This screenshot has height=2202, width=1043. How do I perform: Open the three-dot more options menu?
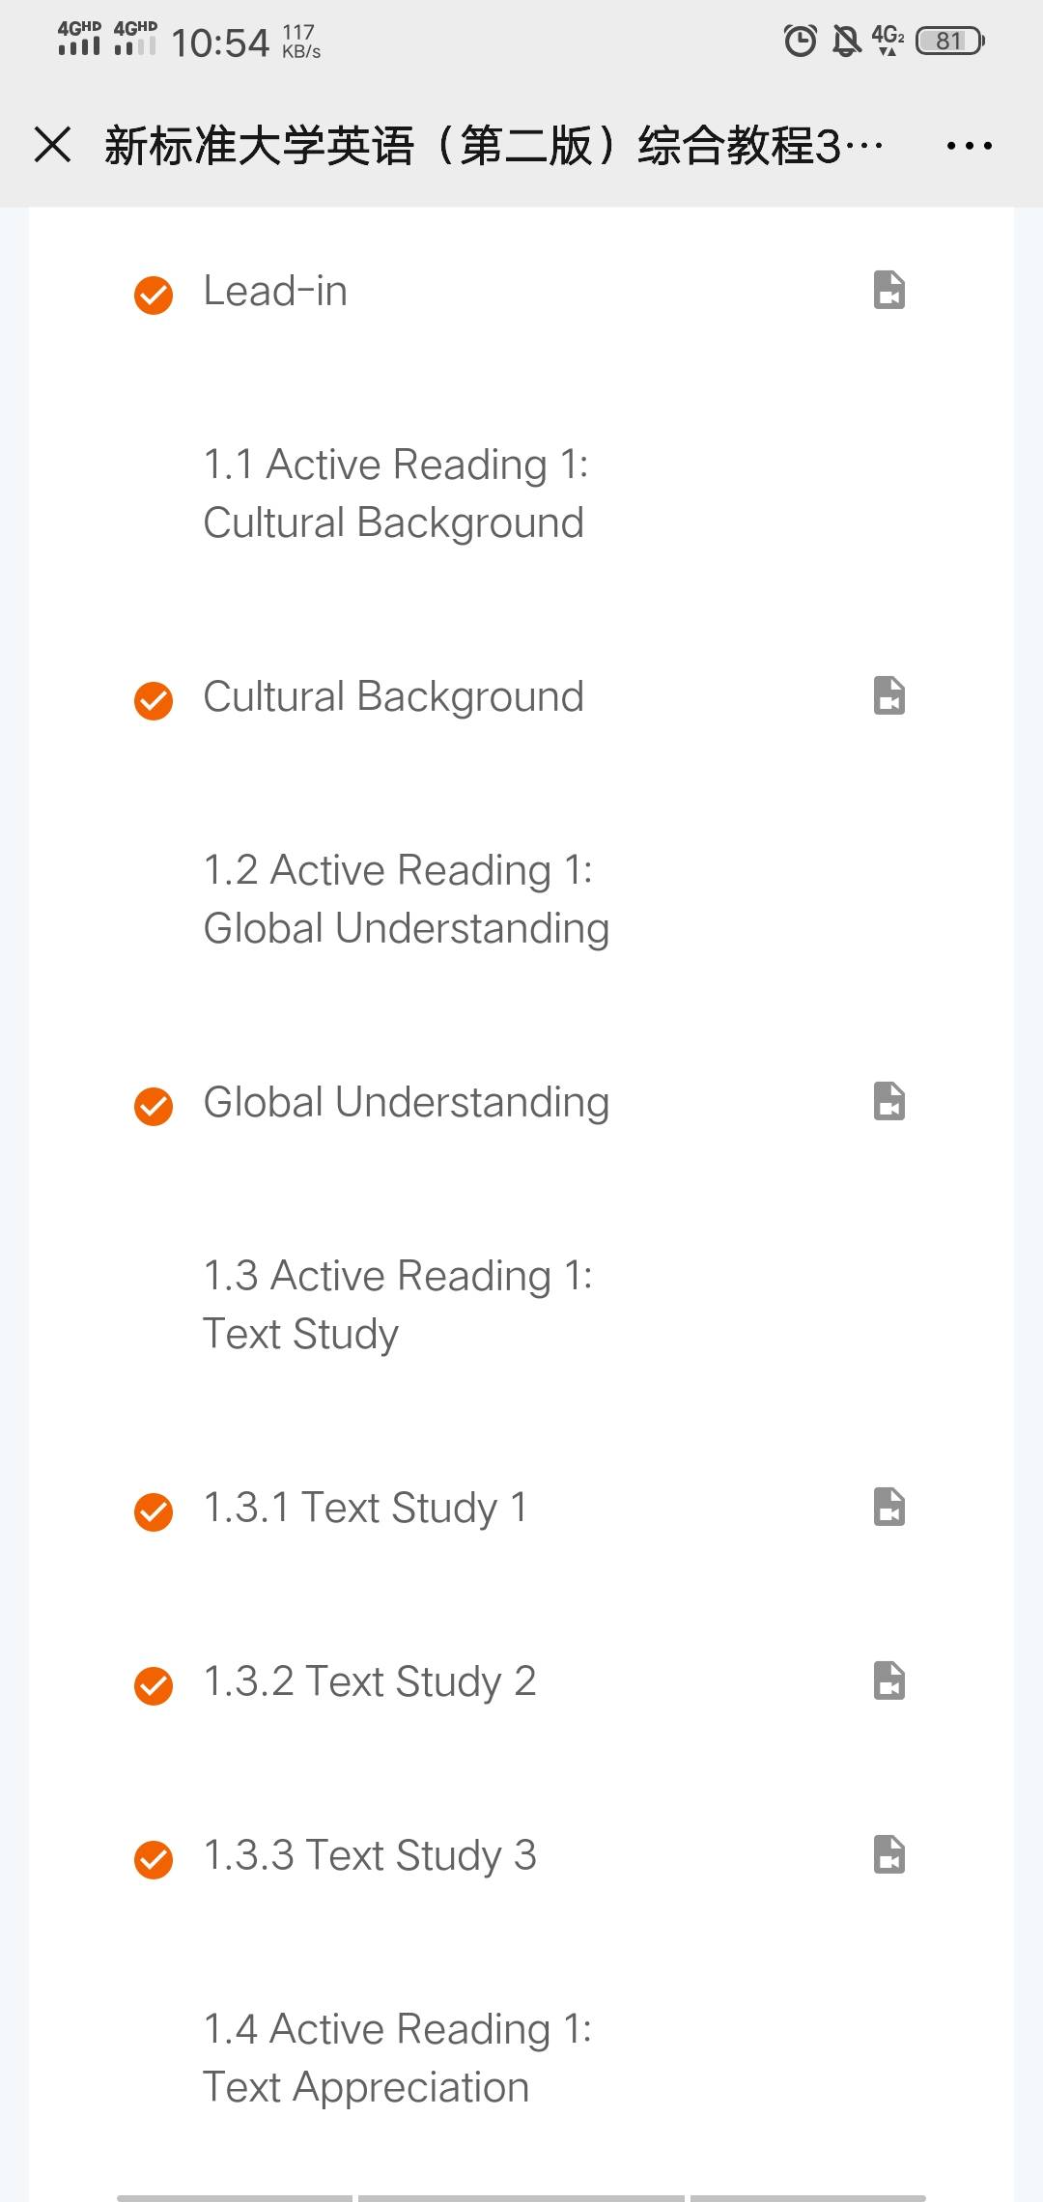click(x=969, y=146)
